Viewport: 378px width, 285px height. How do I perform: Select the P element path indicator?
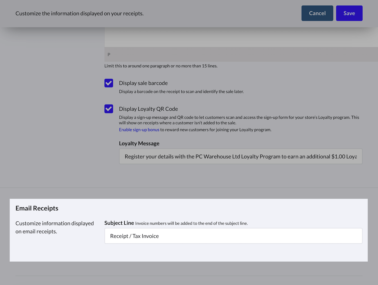(109, 54)
